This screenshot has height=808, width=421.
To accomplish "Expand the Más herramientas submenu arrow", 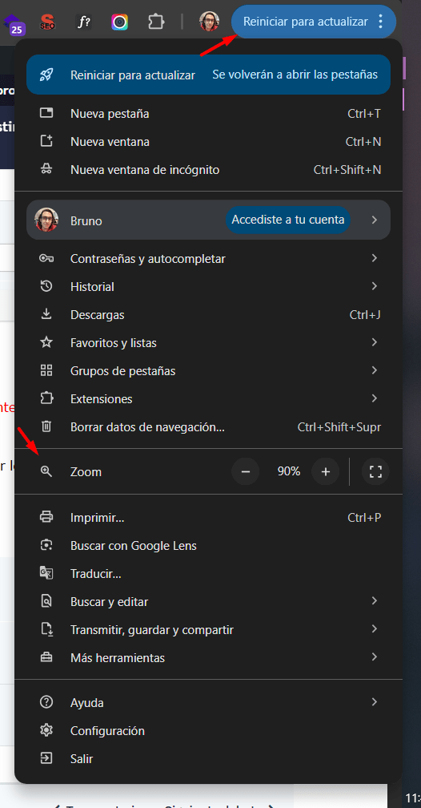I will pos(374,657).
